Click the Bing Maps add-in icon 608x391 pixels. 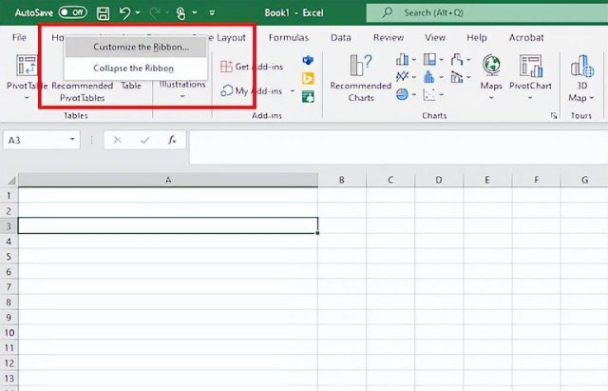pyautogui.click(x=308, y=78)
